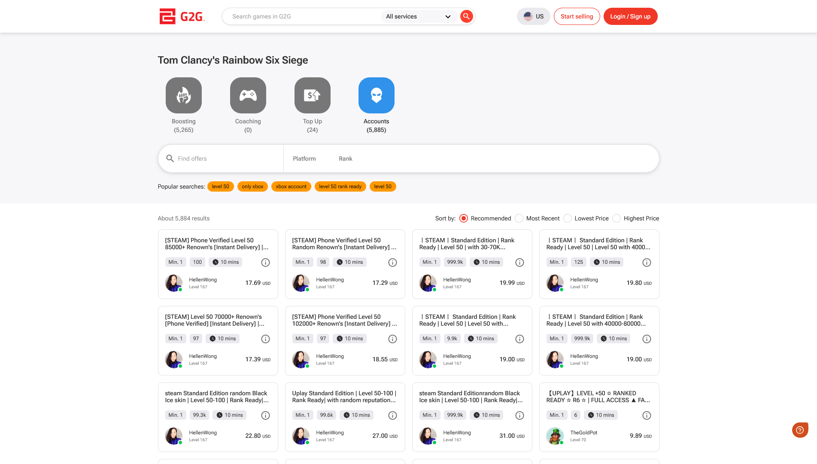The image size is (817, 464).
Task: Click the Start selling button
Action: point(577,16)
